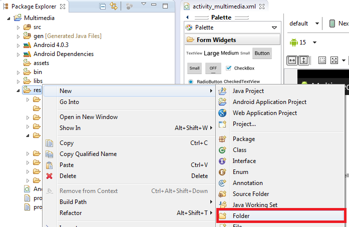Pick the OFF toggle button widget
The height and width of the screenshot is (227, 349).
pos(213,68)
